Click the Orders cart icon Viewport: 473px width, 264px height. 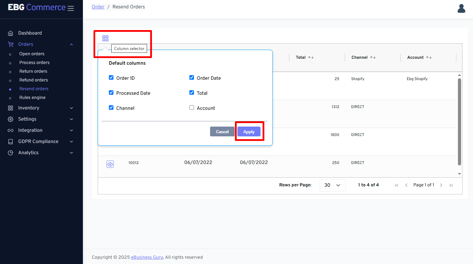11,44
